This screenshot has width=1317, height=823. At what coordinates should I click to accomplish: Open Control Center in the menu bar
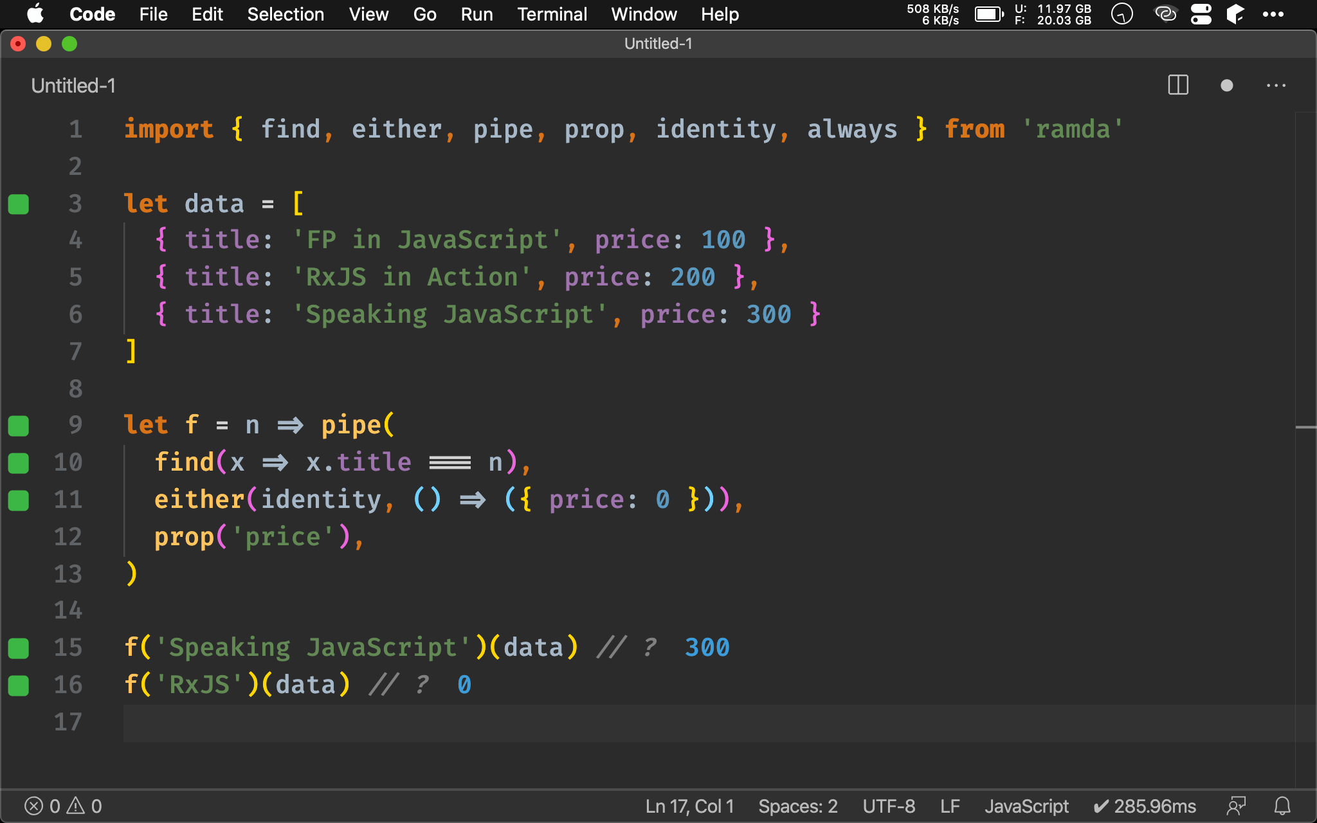[x=1201, y=14]
